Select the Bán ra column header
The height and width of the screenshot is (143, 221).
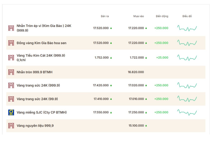[x=105, y=16]
